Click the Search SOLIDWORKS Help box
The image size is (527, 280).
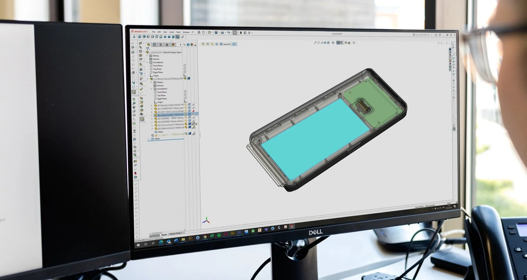(x=422, y=35)
